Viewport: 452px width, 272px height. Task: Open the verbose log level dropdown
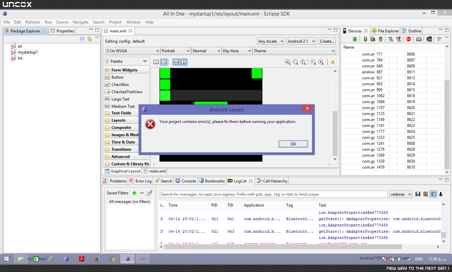click(401, 194)
